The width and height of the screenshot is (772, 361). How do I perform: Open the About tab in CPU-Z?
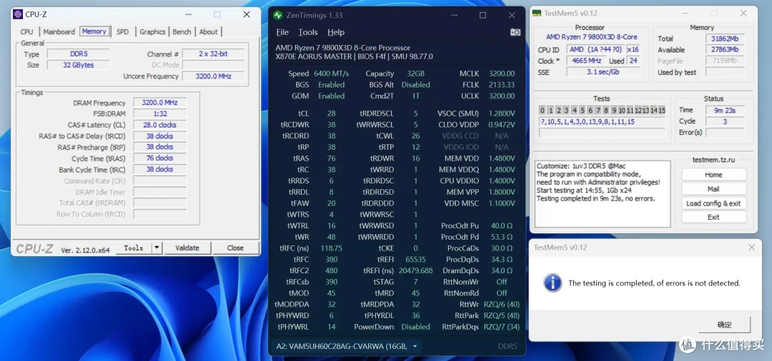click(208, 31)
